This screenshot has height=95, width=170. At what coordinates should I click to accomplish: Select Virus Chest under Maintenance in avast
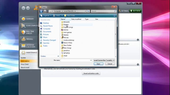tap(29, 64)
